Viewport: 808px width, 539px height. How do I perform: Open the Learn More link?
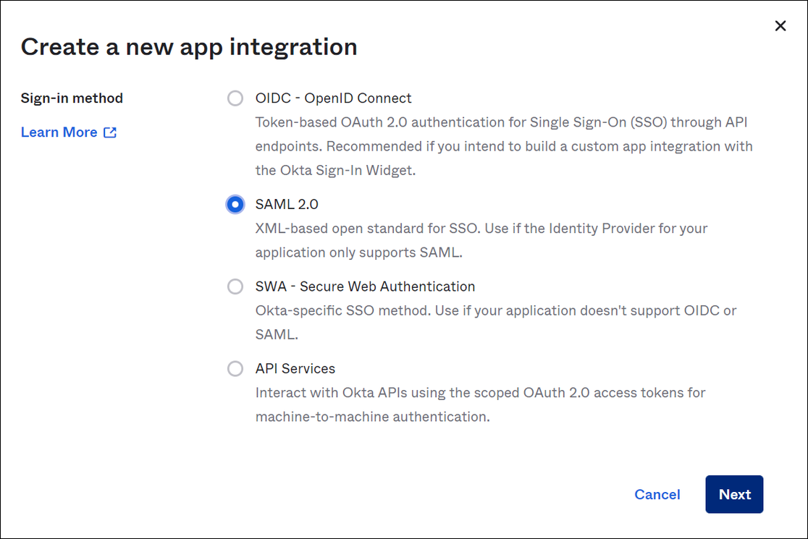[58, 132]
